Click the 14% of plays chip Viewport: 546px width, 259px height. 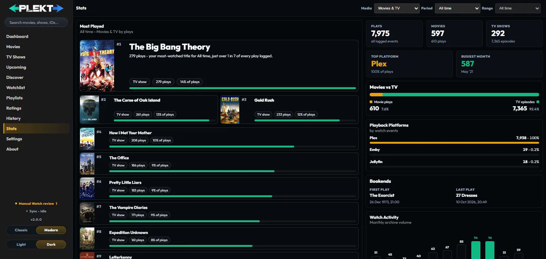click(x=190, y=82)
